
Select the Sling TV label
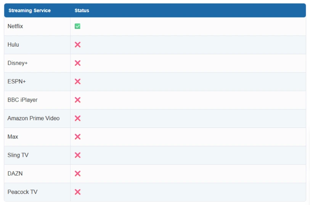click(x=18, y=155)
